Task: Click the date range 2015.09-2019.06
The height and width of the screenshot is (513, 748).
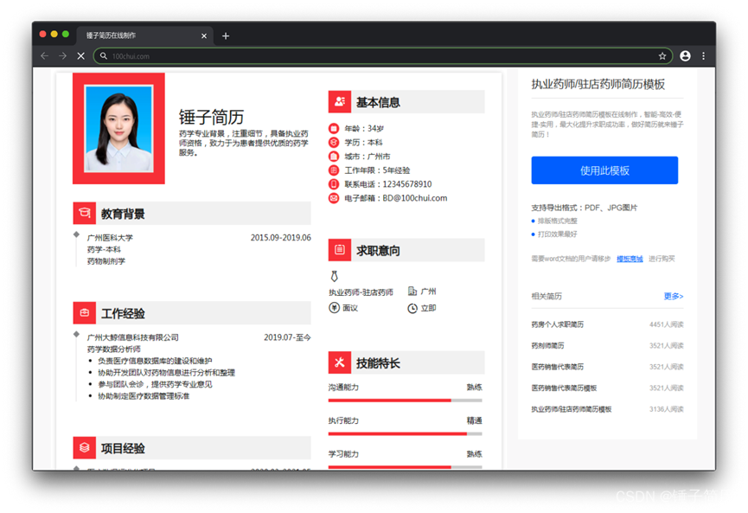Action: 280,238
